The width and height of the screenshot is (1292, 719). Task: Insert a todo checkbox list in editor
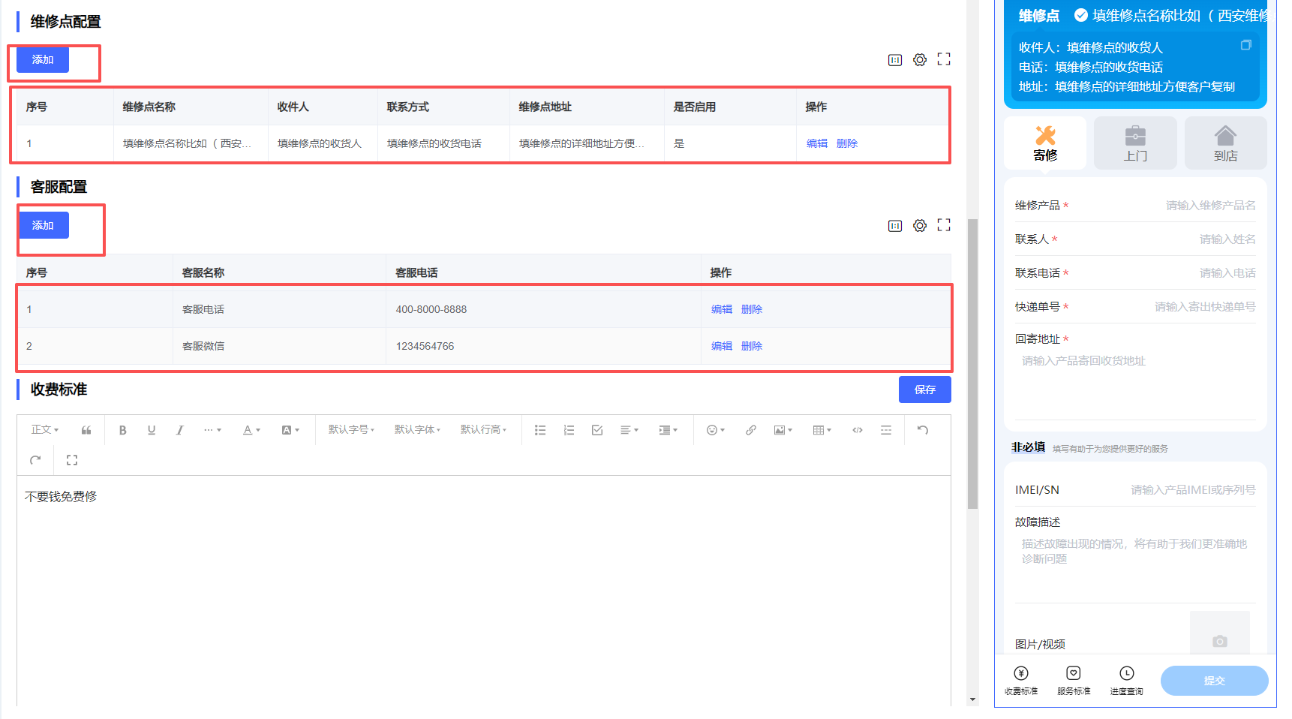point(597,430)
